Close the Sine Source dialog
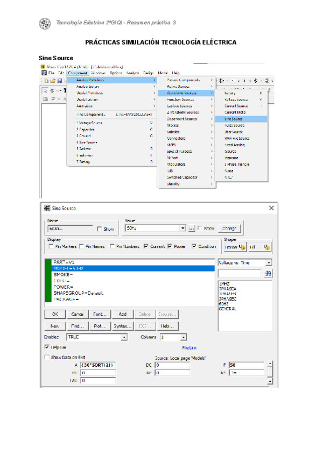 tap(271, 208)
